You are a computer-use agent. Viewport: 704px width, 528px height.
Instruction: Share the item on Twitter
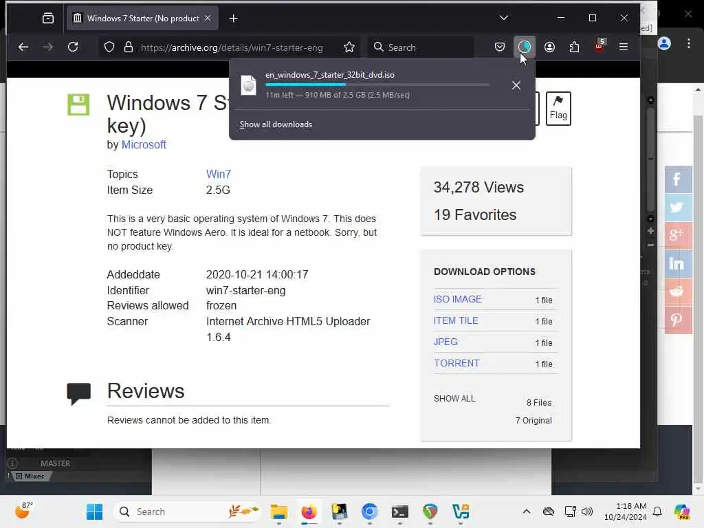[677, 208]
